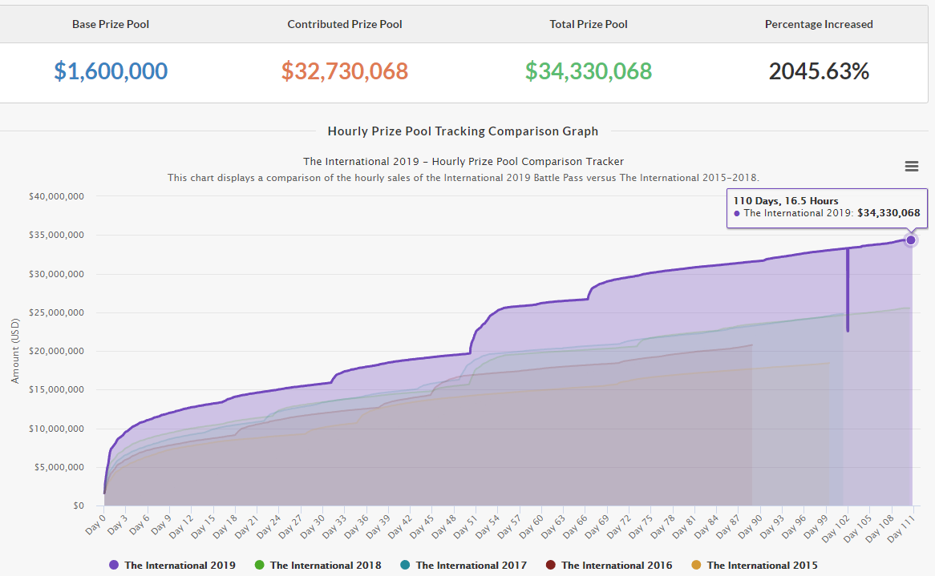Click the $25,000,000 y-axis label
The height and width of the screenshot is (576, 935).
[57, 312]
